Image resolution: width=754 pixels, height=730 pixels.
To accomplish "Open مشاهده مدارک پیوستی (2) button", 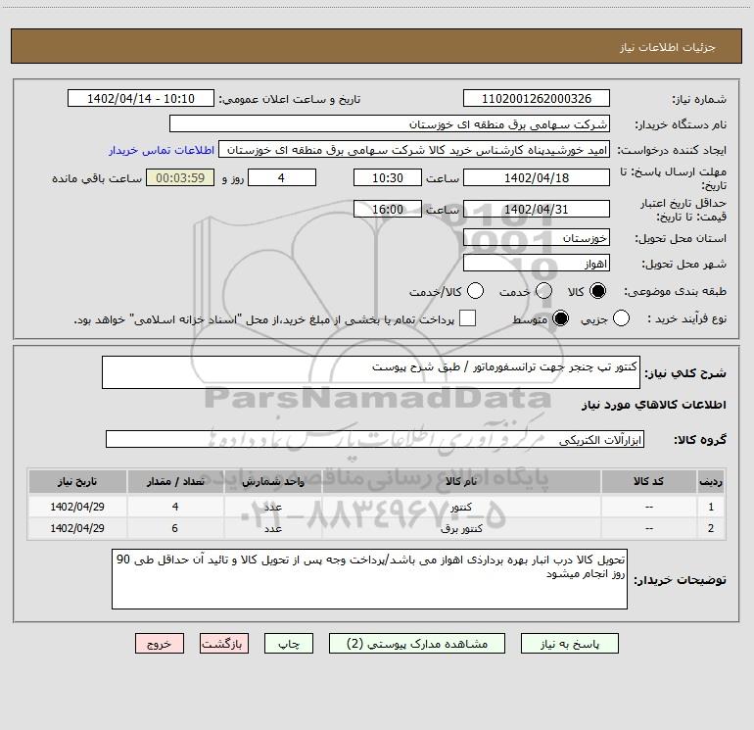I will pos(417,644).
